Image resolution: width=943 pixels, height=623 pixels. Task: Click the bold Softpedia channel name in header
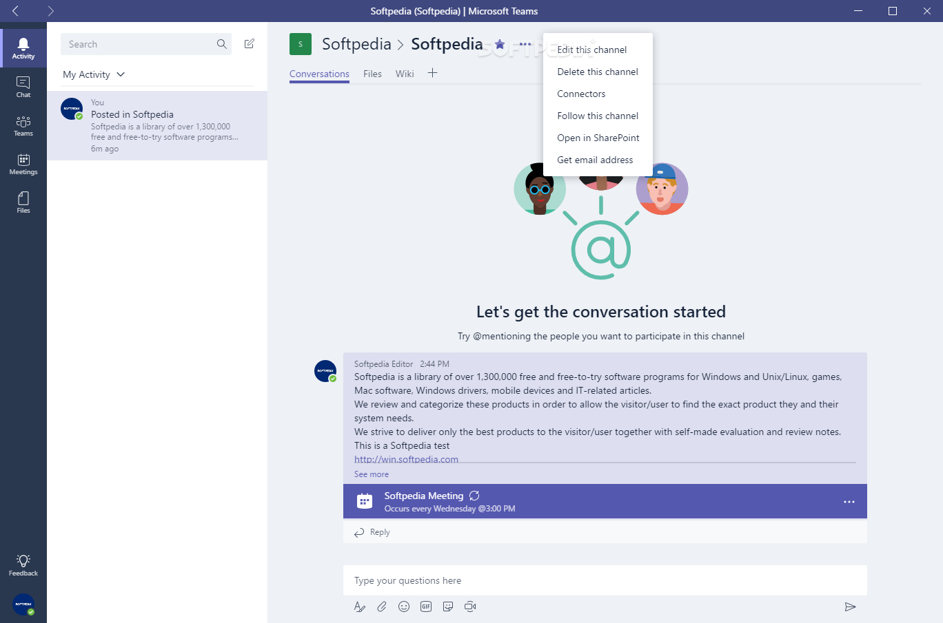tap(447, 44)
